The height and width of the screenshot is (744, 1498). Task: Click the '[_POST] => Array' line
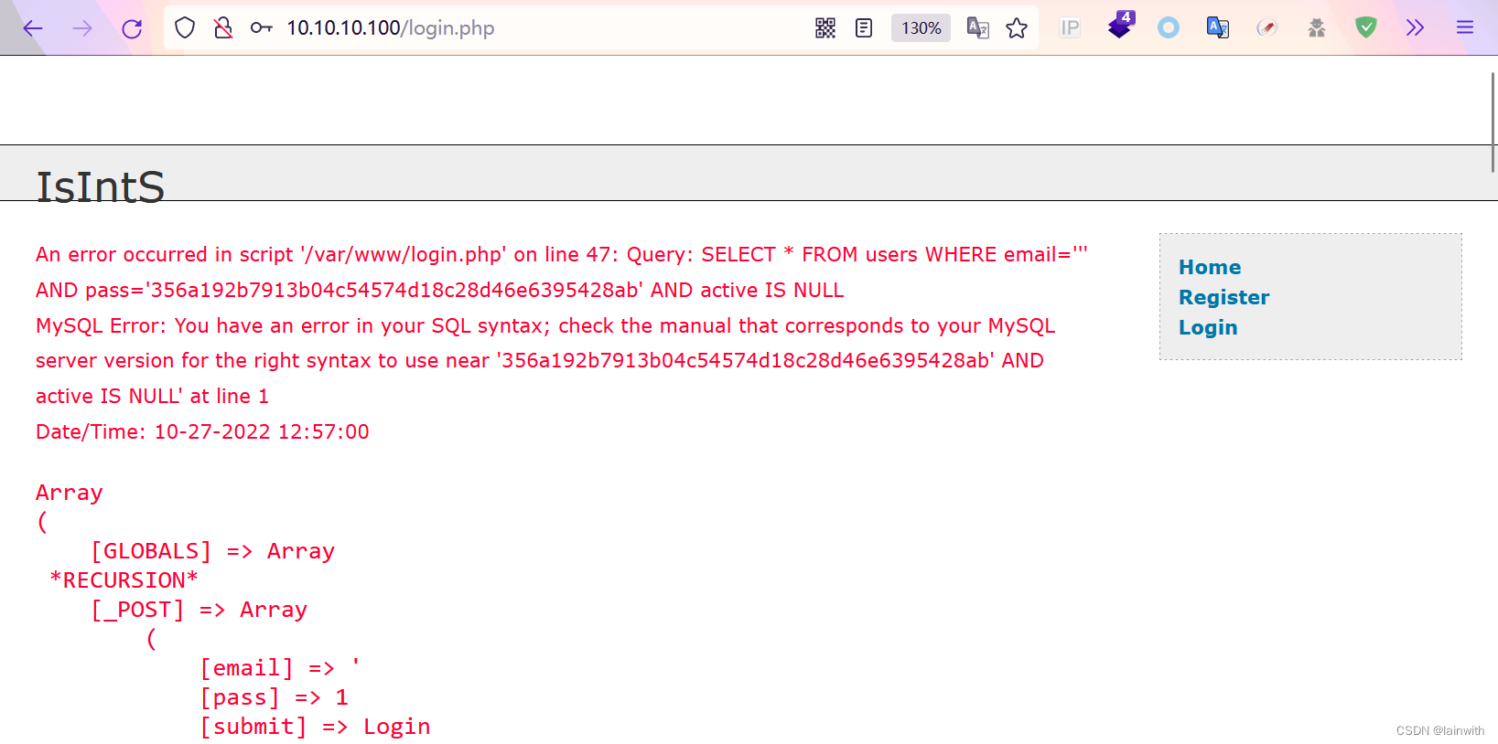[x=199, y=610]
